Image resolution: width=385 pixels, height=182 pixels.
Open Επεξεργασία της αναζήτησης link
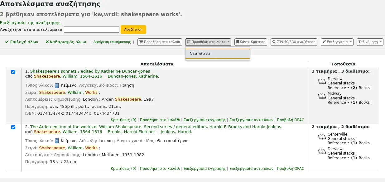(30, 23)
